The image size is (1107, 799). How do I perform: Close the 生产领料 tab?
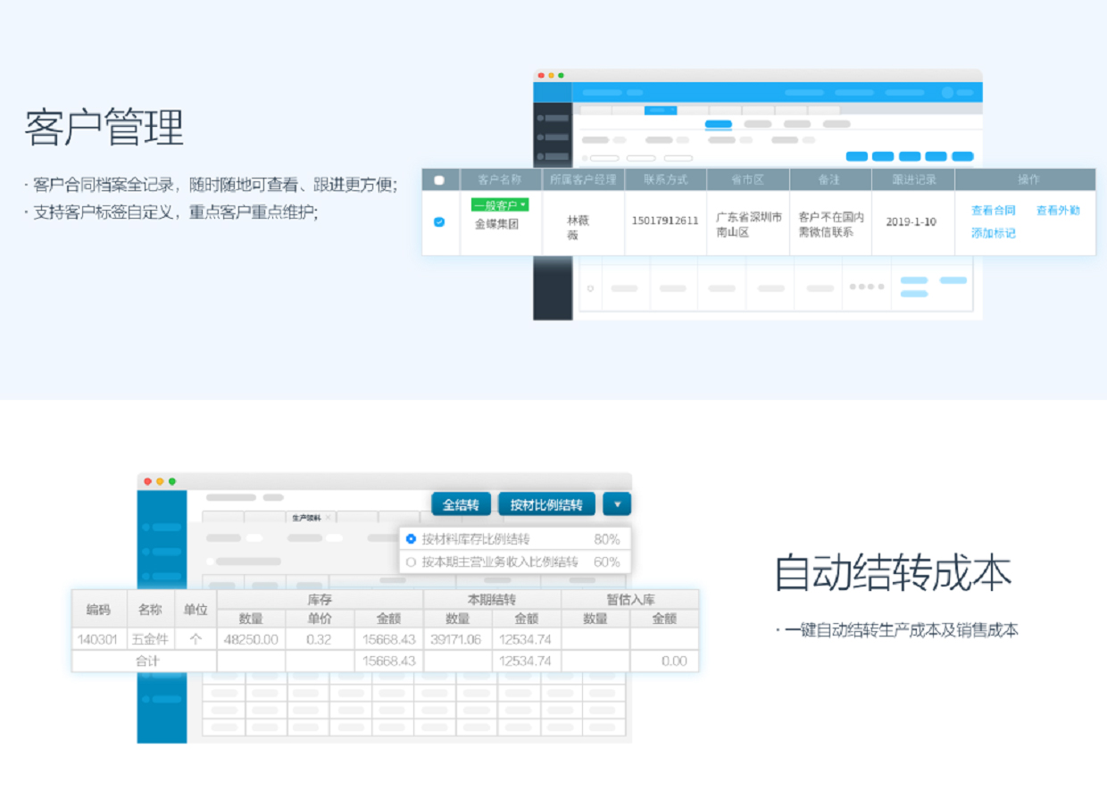tap(328, 518)
